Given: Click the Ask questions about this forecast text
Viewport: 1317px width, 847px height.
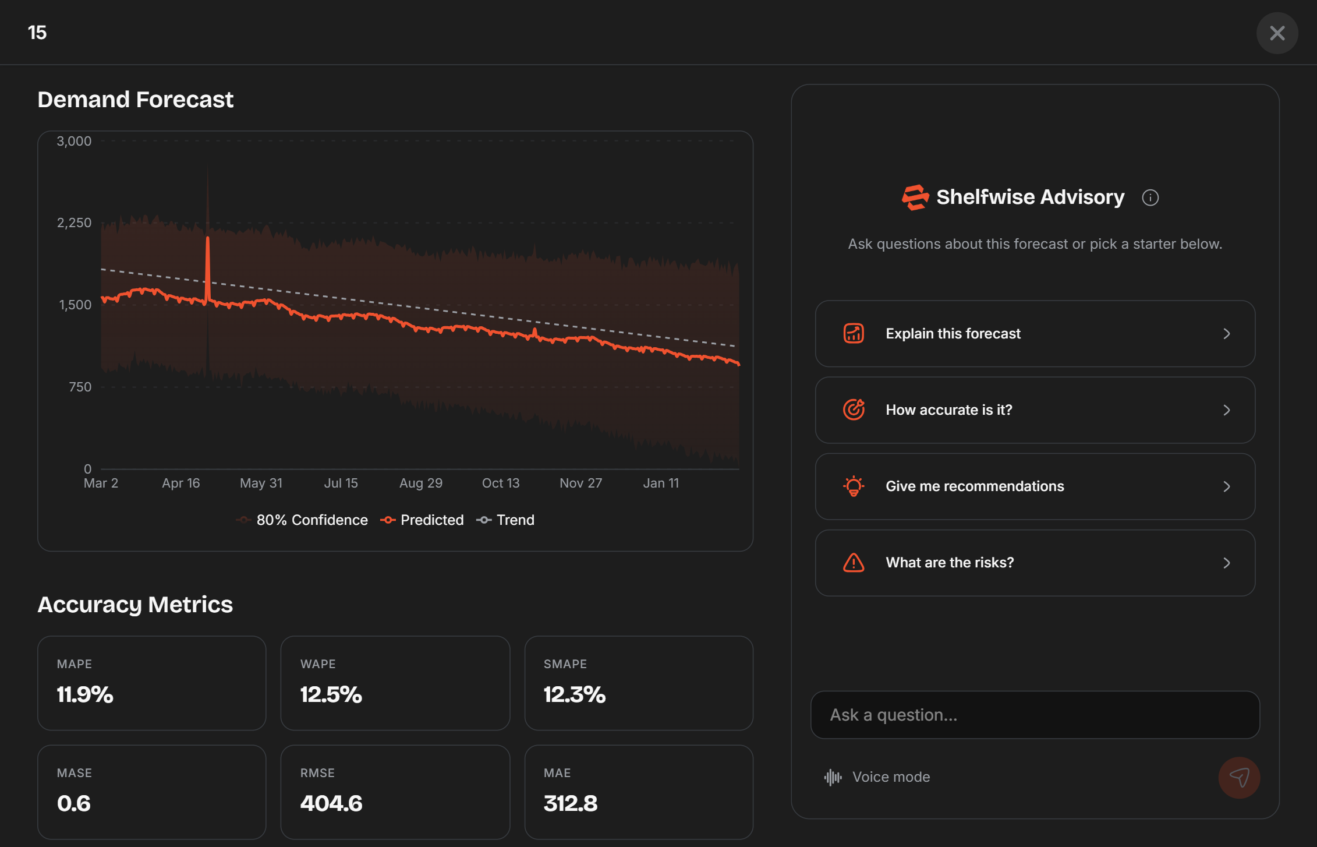Looking at the screenshot, I should 1035,244.
